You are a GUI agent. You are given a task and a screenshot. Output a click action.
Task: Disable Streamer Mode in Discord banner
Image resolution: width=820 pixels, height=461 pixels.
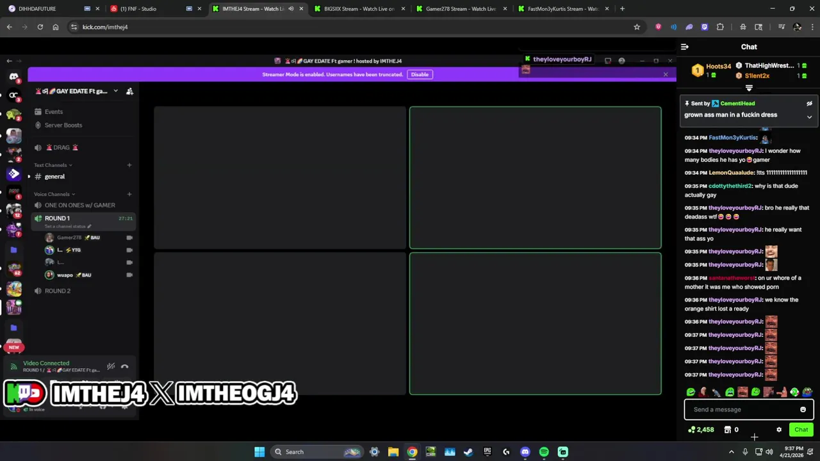pos(420,74)
